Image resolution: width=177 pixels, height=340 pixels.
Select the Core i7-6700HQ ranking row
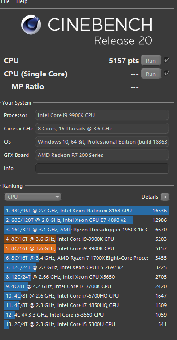pos(86,296)
